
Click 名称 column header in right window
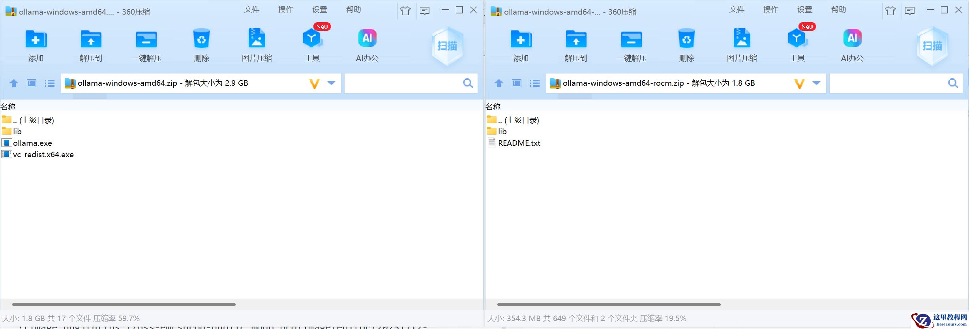493,107
